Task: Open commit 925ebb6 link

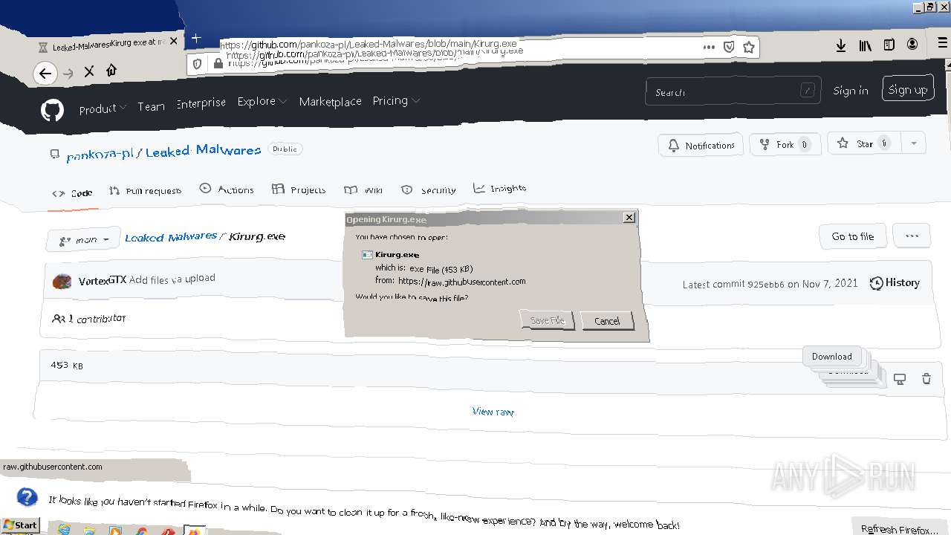Action: (x=765, y=284)
